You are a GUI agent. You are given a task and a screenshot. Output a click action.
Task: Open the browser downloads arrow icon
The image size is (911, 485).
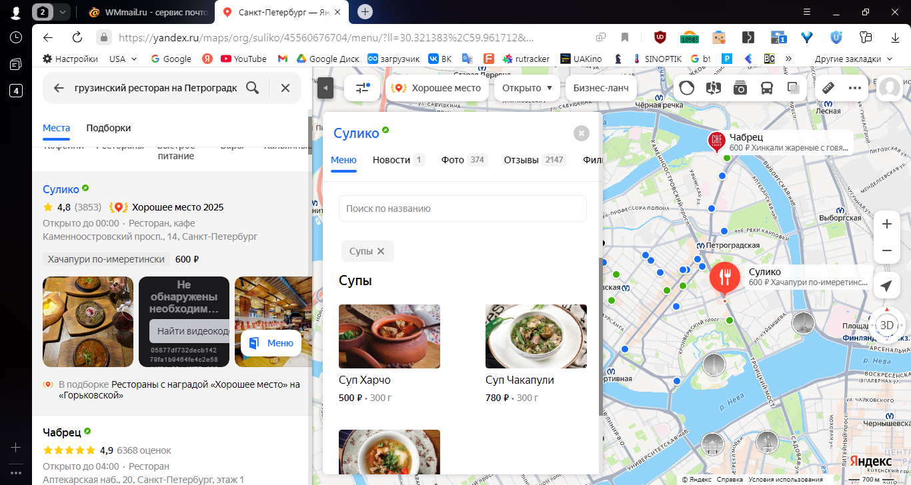[896, 37]
